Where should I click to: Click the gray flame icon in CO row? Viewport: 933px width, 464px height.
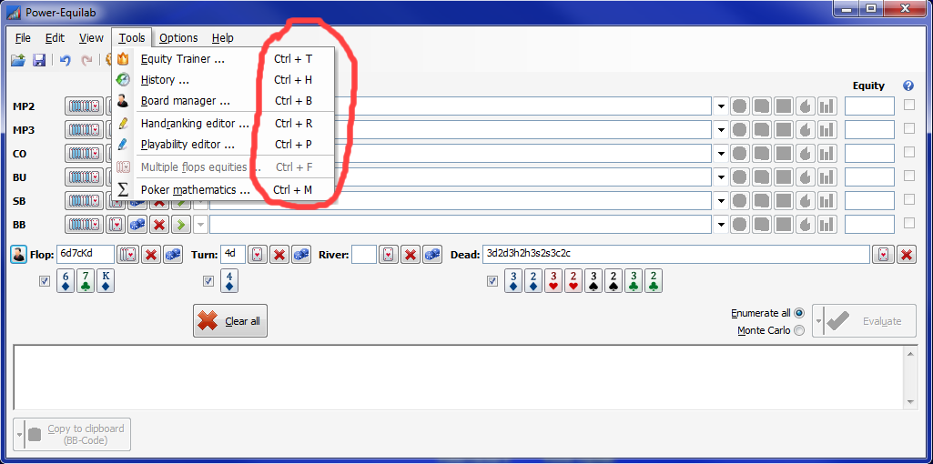click(x=805, y=154)
